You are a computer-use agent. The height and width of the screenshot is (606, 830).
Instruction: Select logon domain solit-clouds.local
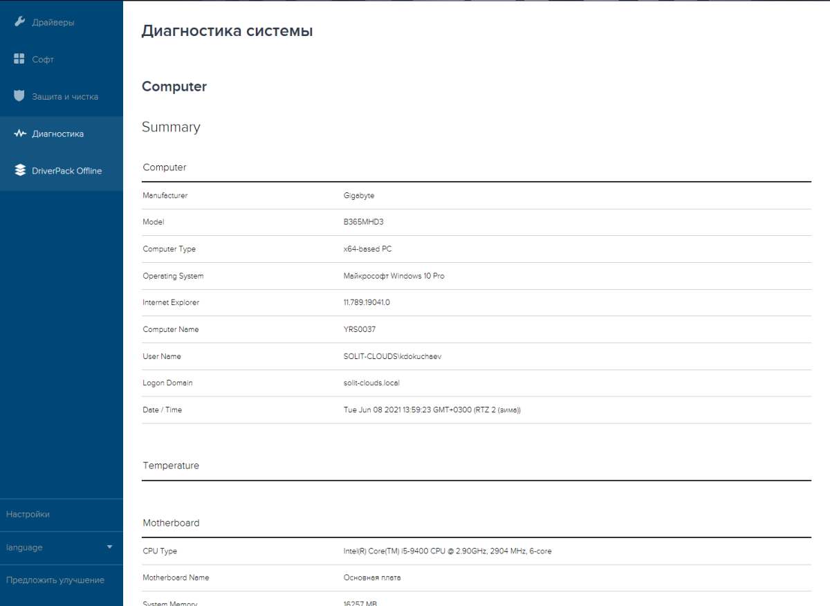[x=371, y=383]
